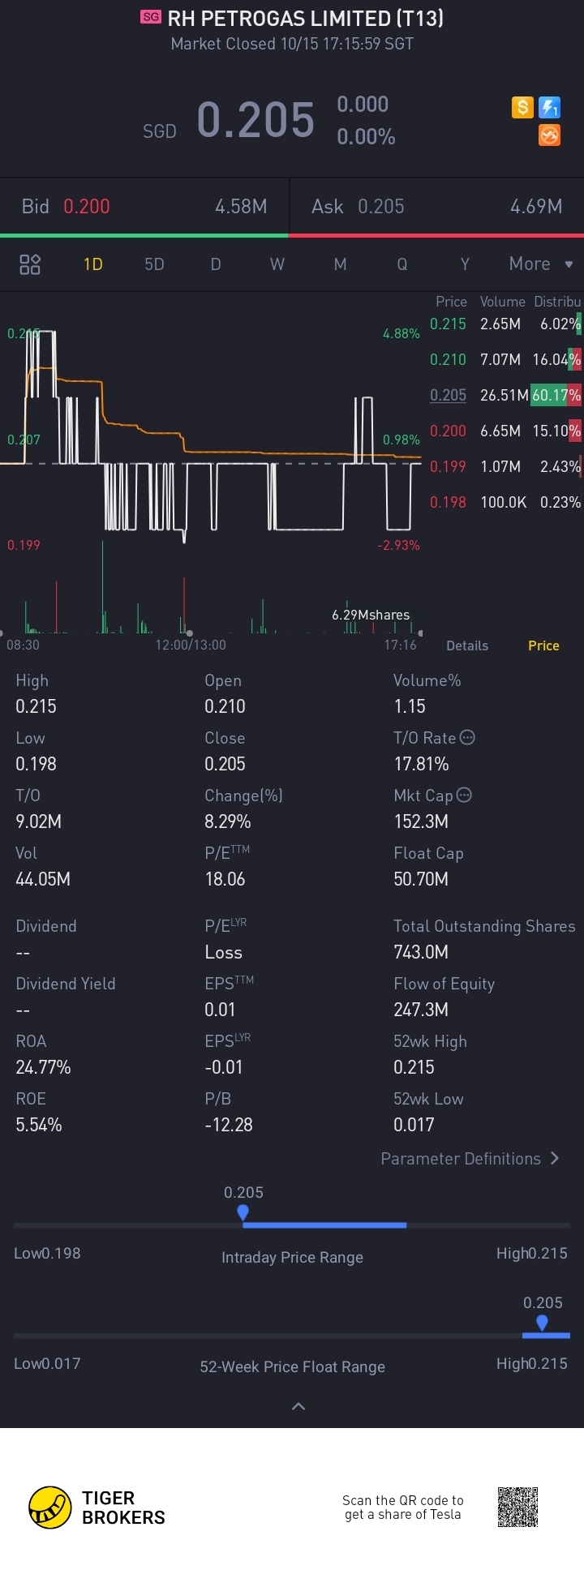The image size is (584, 1587).
Task: Tap the Ask 0.205 quote
Action: pos(437,207)
